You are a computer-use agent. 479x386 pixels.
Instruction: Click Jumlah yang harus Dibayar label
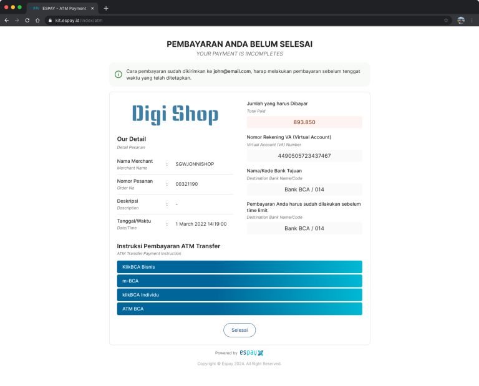point(277,104)
